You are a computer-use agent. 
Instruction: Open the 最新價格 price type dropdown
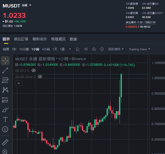point(116,49)
